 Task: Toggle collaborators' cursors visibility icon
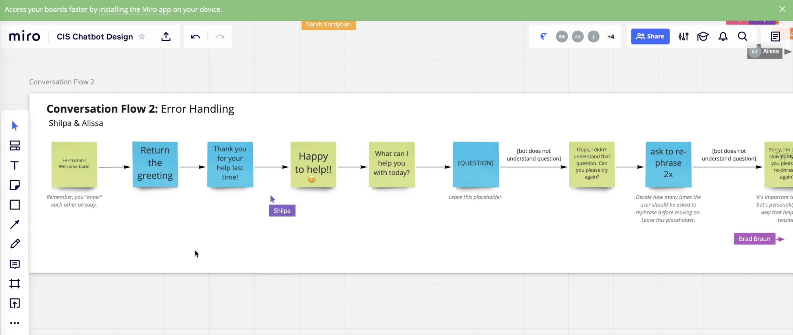point(543,37)
